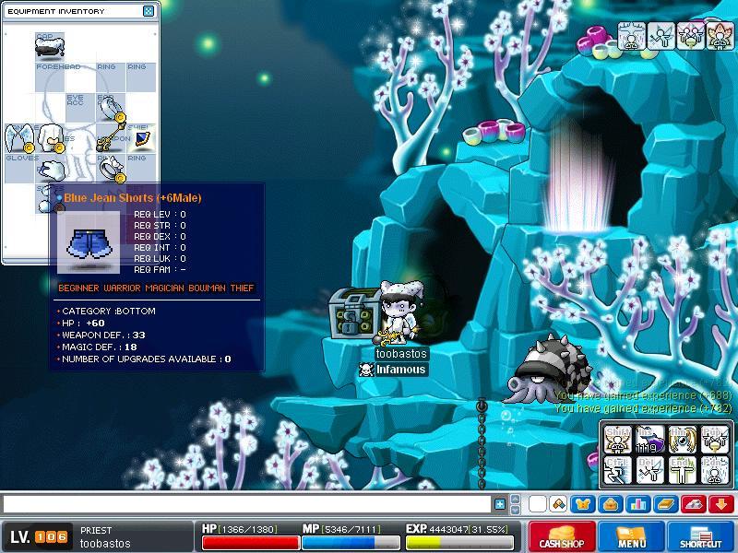
Task: Click the Shift quickslot skill icon
Action: (x=617, y=440)
